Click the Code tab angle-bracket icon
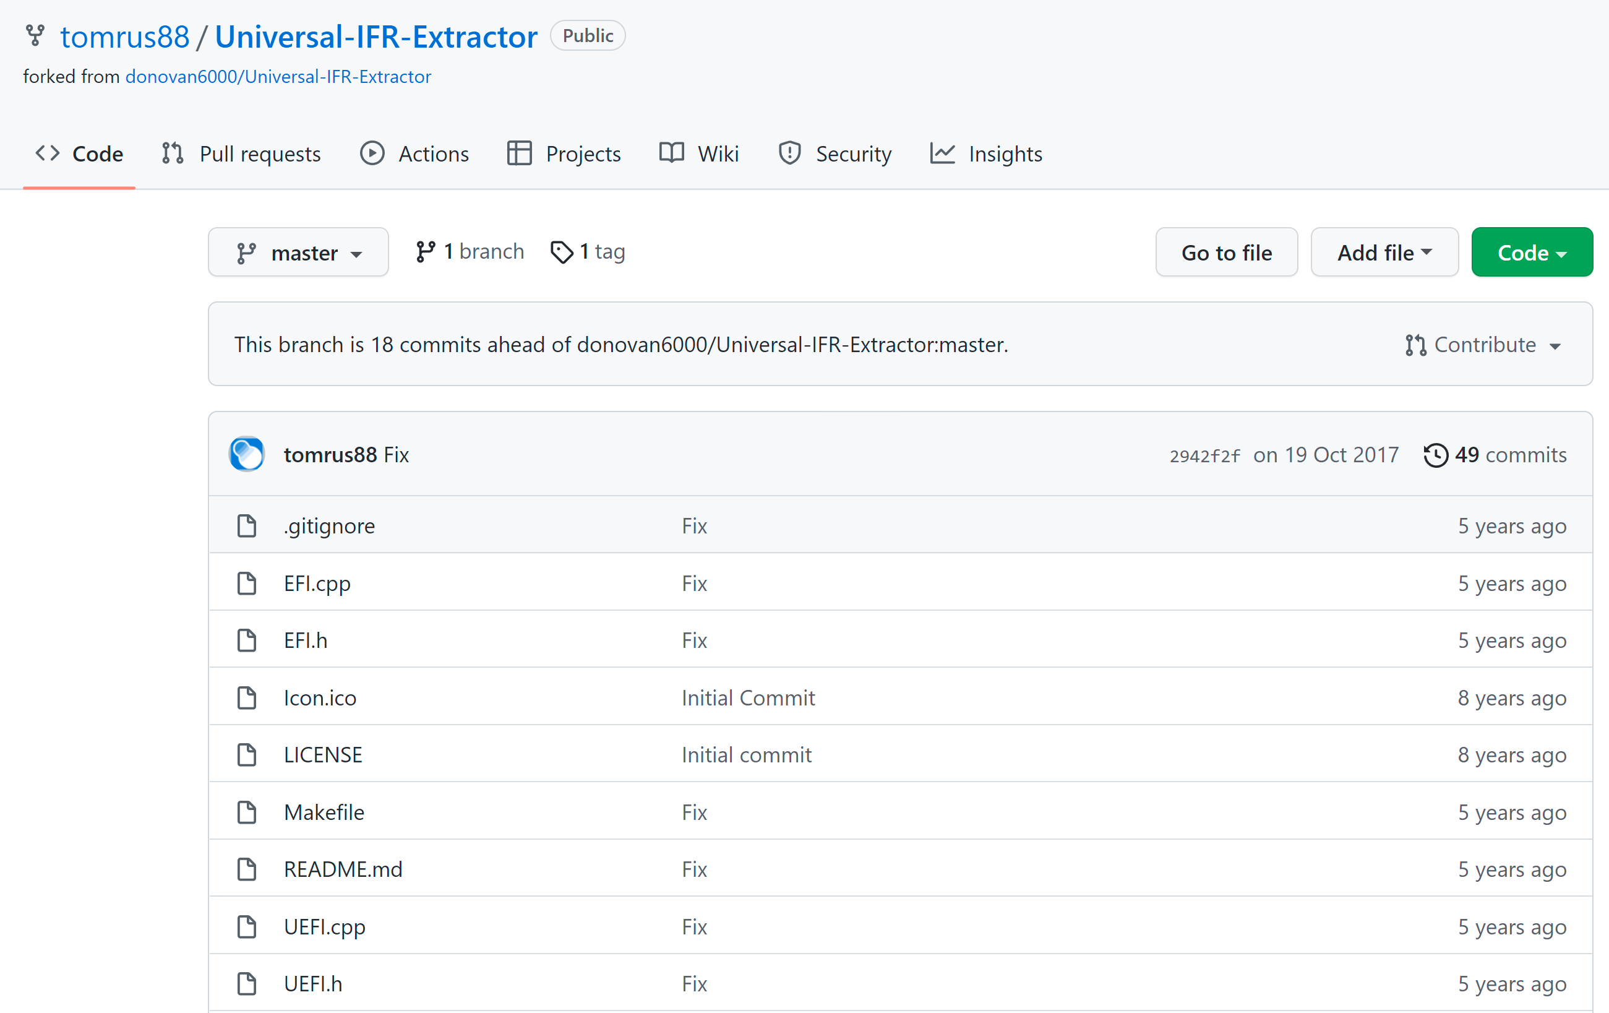This screenshot has height=1013, width=1609. 48,153
